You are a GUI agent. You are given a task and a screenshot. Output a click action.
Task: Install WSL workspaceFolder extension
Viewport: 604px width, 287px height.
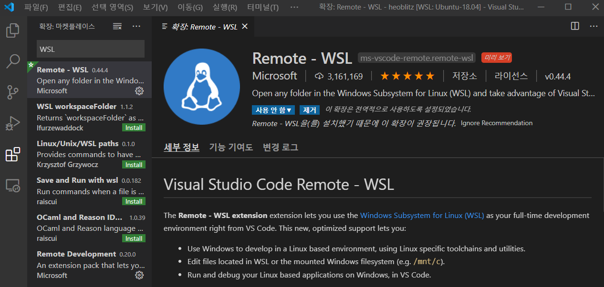tap(134, 128)
